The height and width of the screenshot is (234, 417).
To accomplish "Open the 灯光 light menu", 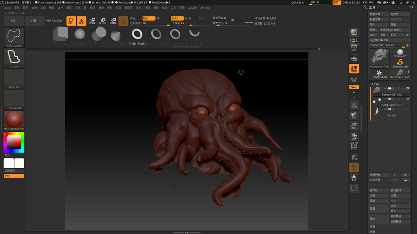I will tap(78, 8).
